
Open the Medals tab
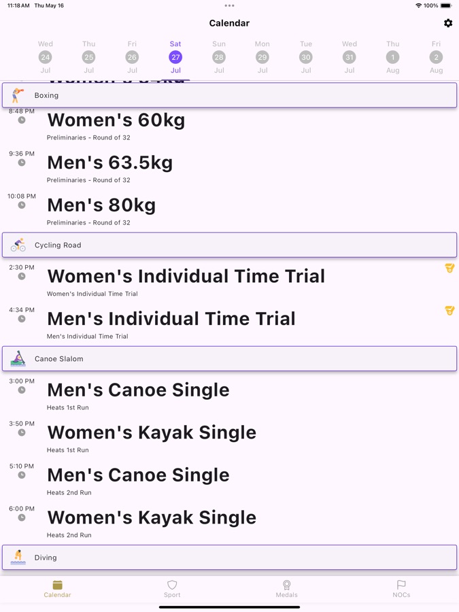click(286, 588)
